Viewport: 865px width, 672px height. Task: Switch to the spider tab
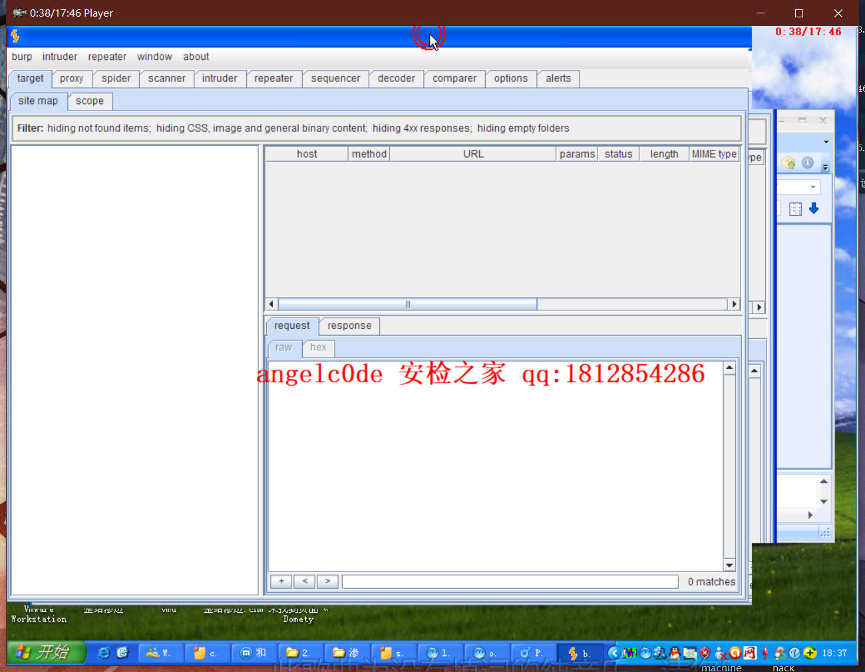[x=116, y=79]
